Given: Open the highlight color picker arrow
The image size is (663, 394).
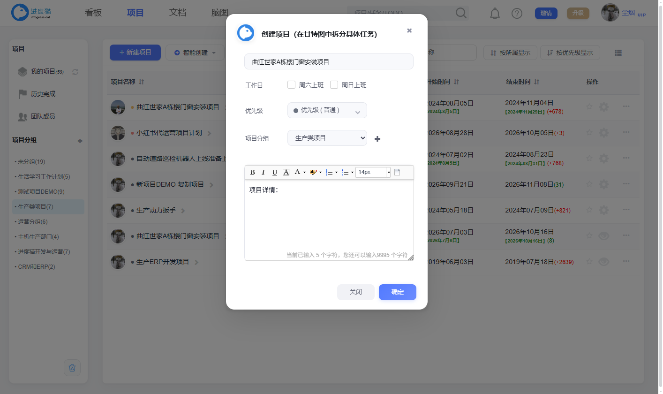Looking at the screenshot, I should (x=320, y=173).
